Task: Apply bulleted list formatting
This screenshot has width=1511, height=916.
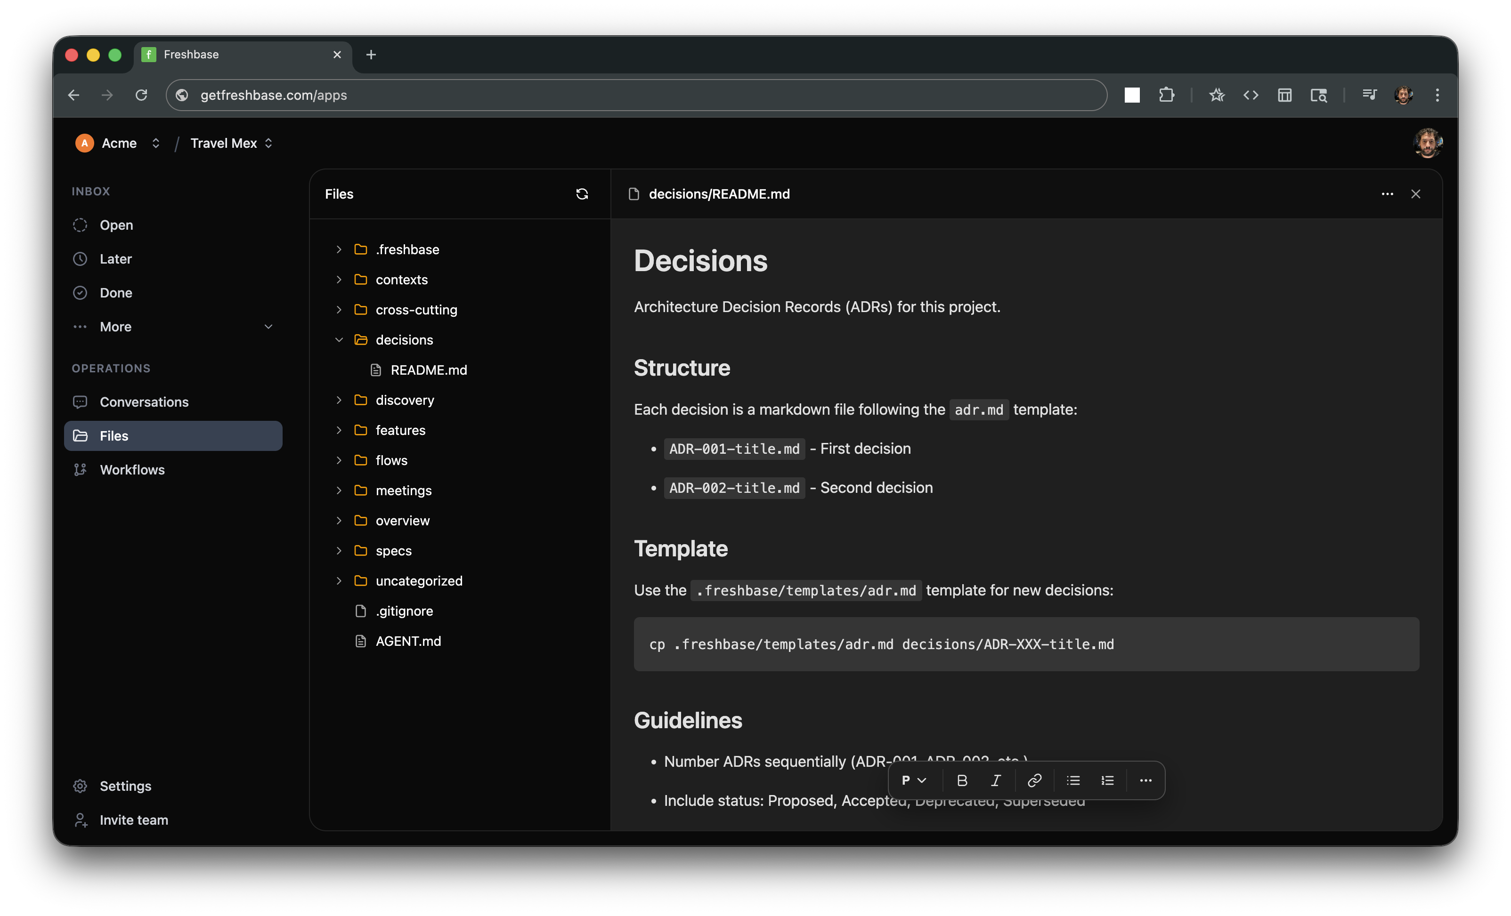Action: click(x=1073, y=780)
